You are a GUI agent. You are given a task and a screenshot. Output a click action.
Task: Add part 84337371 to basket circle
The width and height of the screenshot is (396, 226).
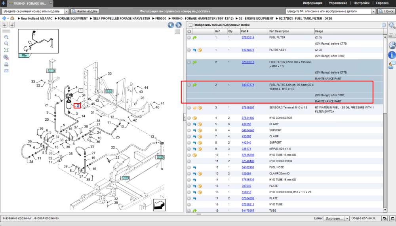coord(189,85)
